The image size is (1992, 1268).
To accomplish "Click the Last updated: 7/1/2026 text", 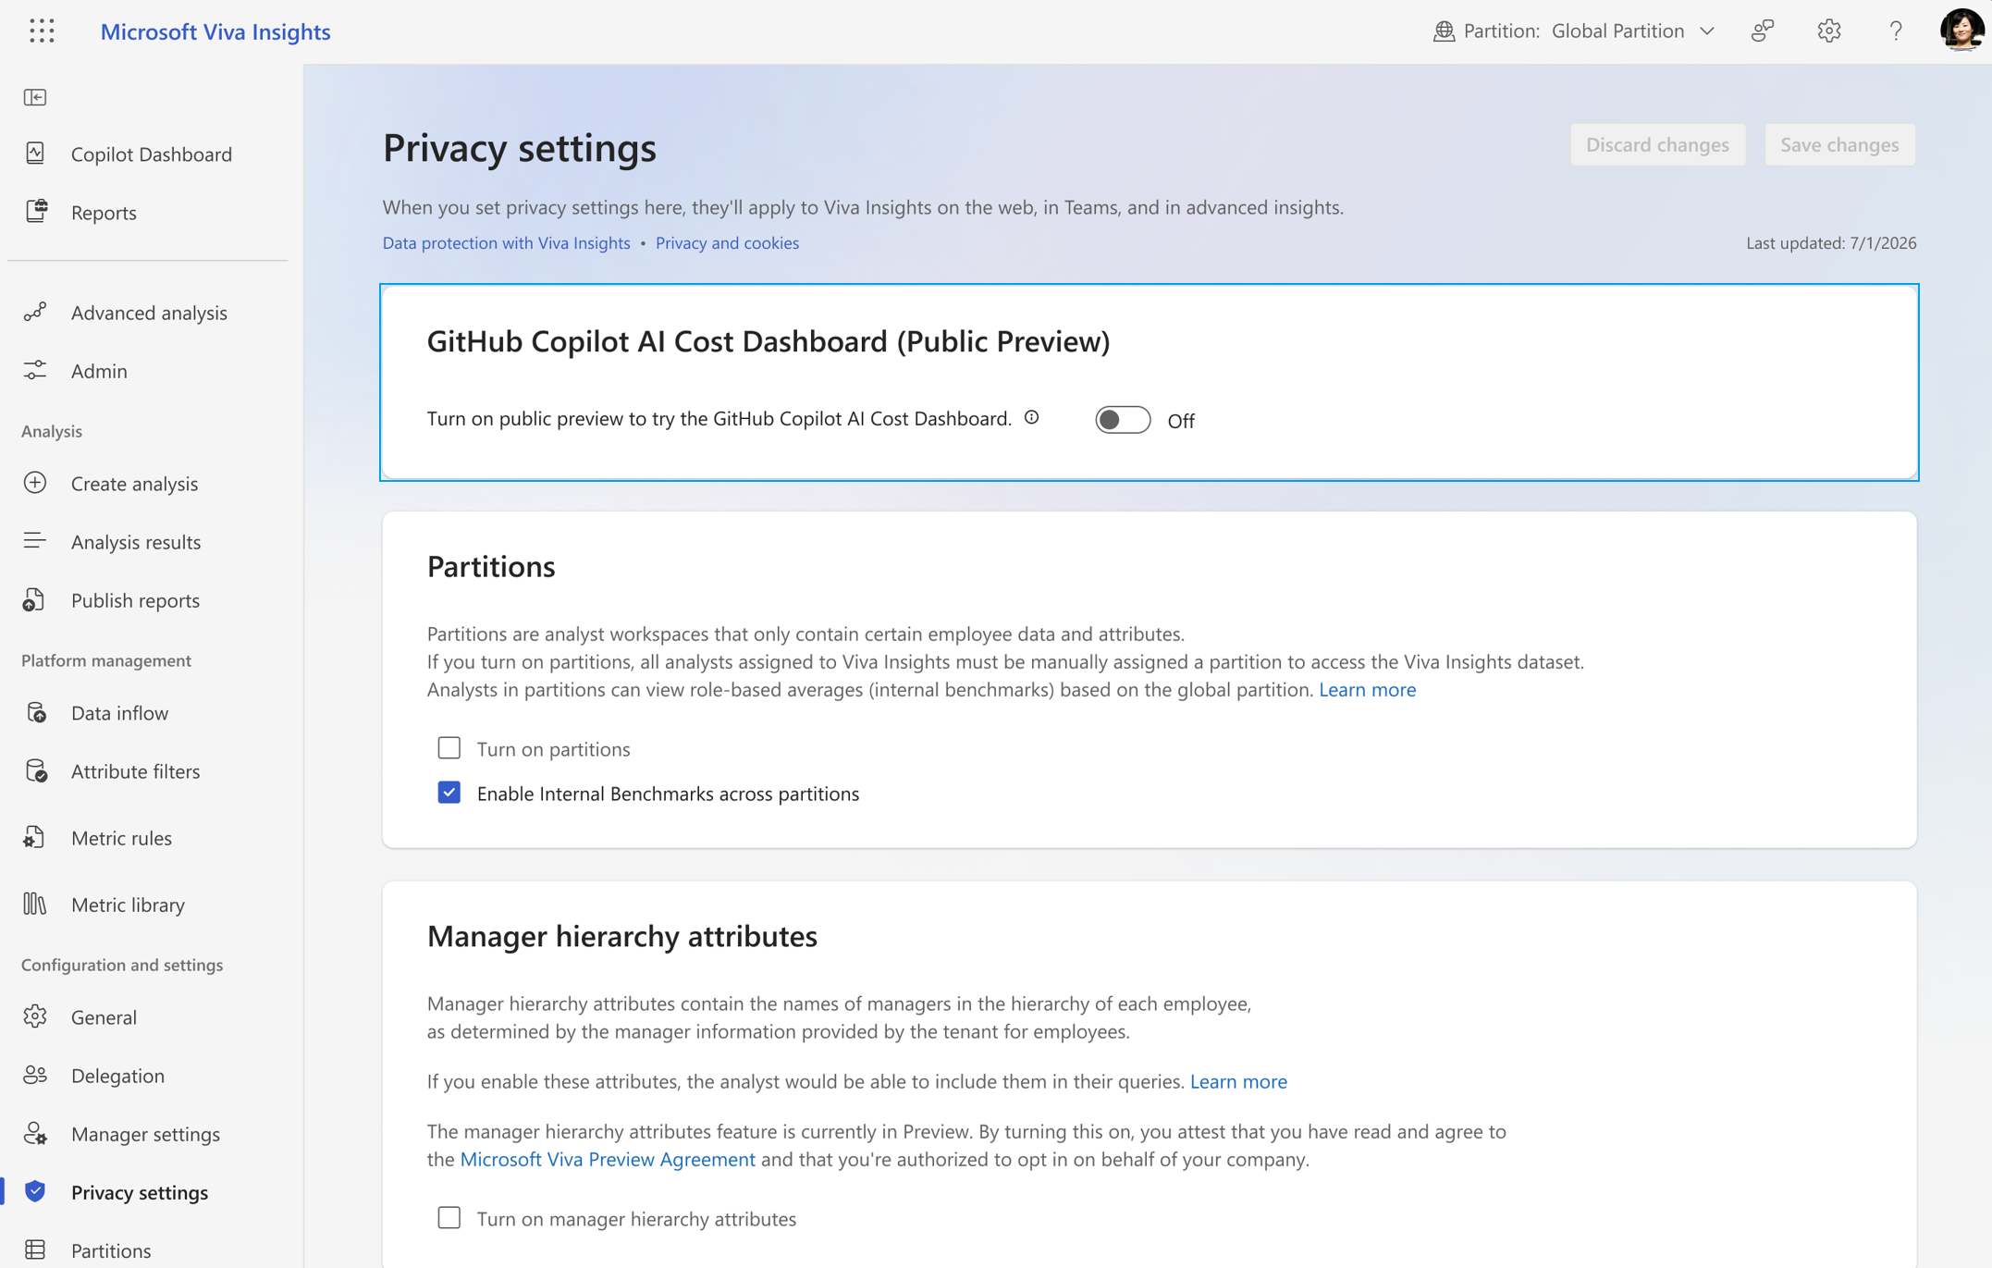I will 1831,242.
